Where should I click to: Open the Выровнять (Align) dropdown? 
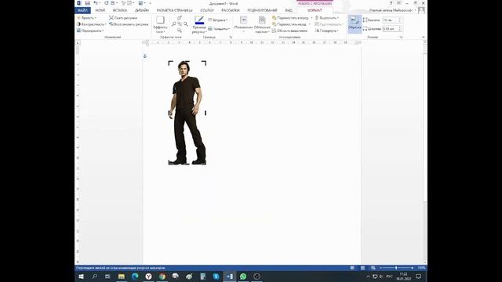point(327,18)
